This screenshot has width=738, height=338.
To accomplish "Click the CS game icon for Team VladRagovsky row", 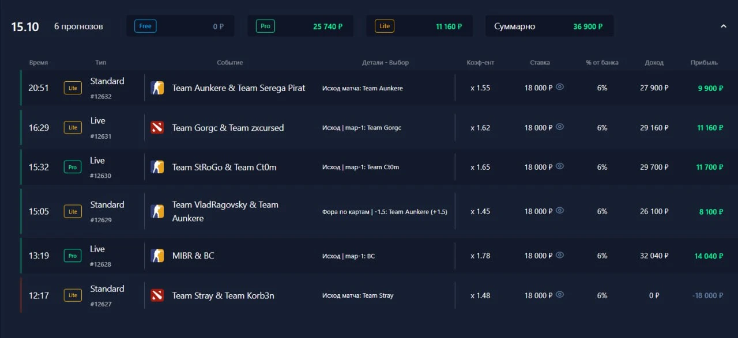I will click(x=157, y=211).
